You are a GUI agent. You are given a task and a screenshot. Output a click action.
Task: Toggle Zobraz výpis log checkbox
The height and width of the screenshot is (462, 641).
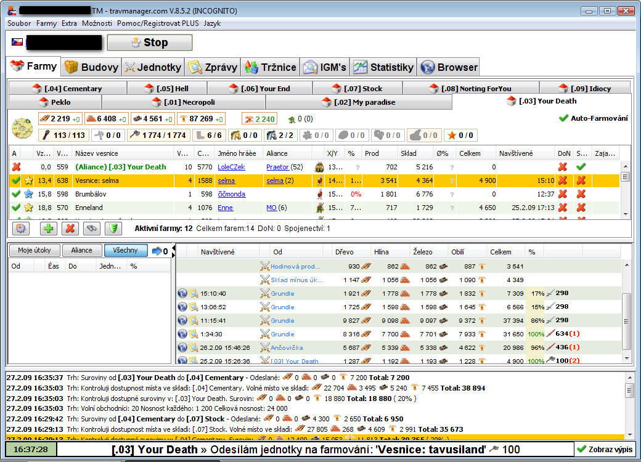pyautogui.click(x=581, y=449)
